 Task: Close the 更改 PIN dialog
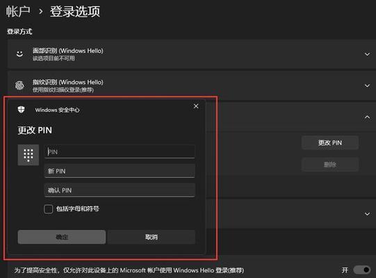point(196,106)
